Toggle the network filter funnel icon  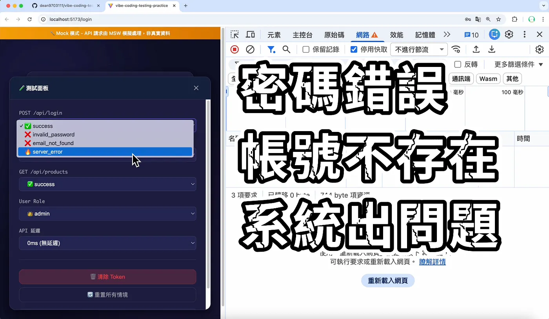tap(271, 49)
